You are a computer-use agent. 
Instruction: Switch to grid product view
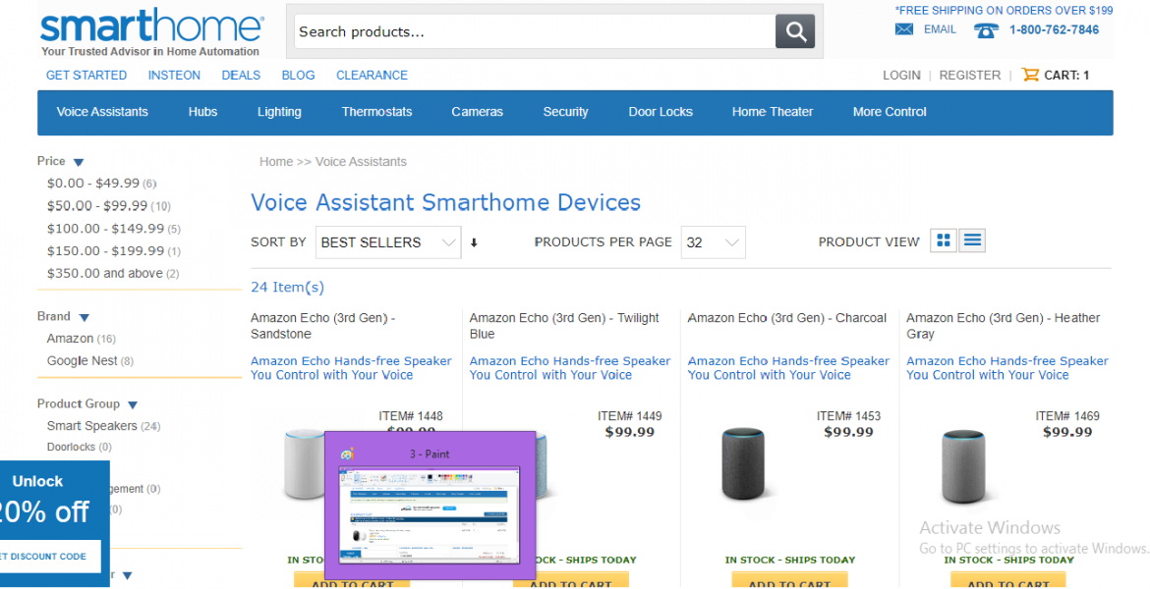click(x=944, y=241)
